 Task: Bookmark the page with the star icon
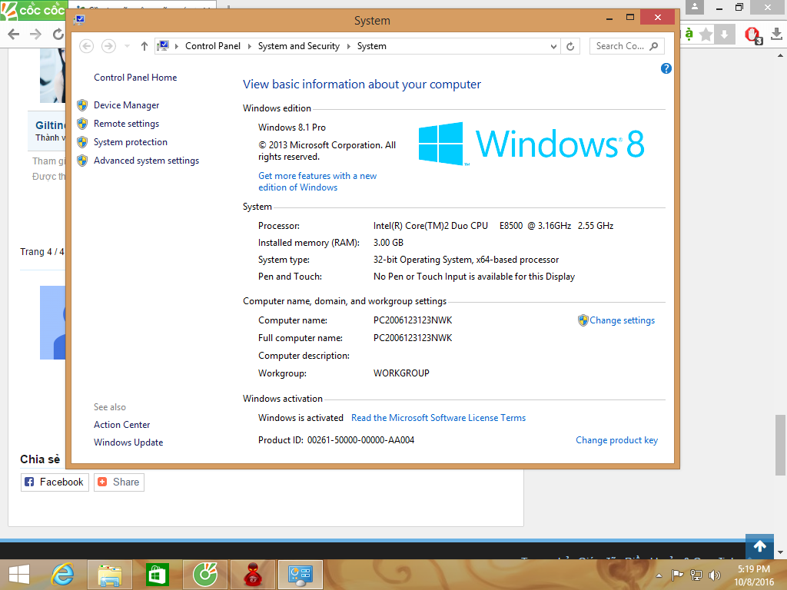pos(706,34)
